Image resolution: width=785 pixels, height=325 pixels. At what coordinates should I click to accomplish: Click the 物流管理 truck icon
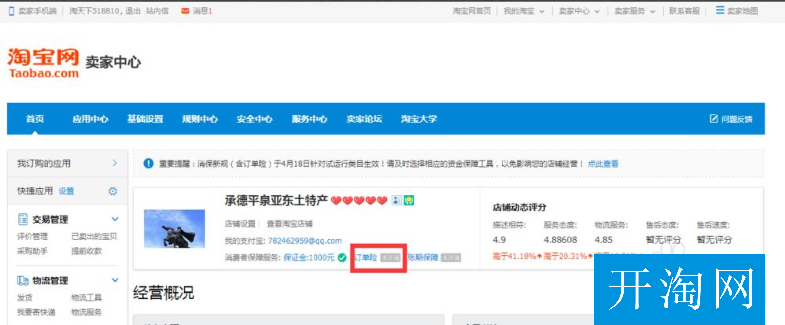[23, 280]
